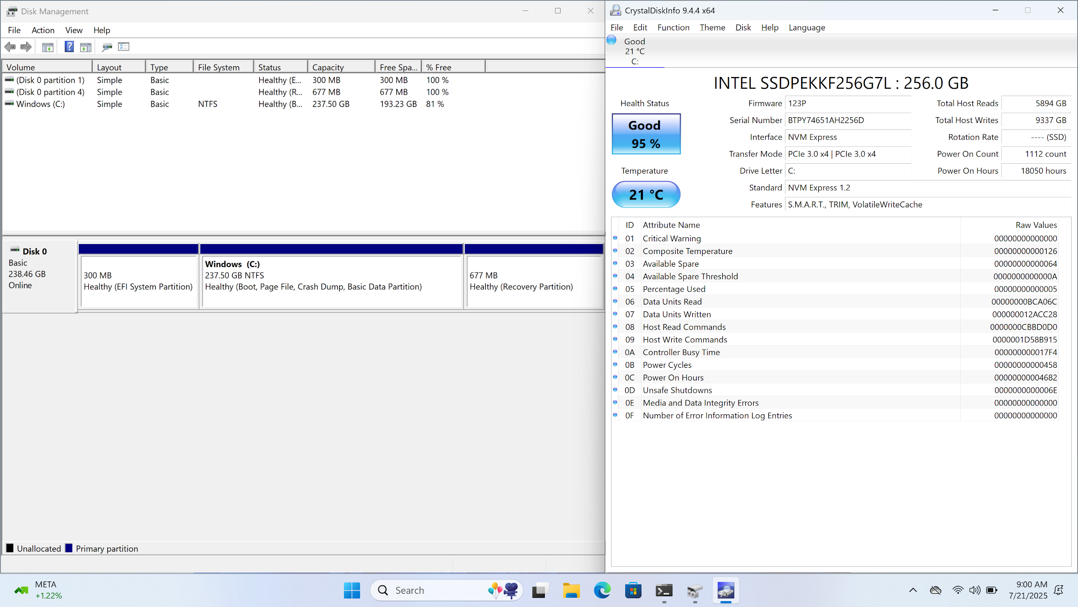Open the Disk menu in CrystalDiskInfo
Screen dimensions: 1078x607
(743, 27)
